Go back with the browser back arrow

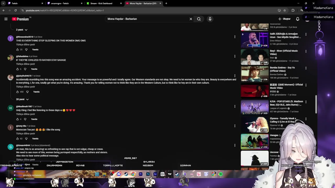pyautogui.click(x=3, y=10)
